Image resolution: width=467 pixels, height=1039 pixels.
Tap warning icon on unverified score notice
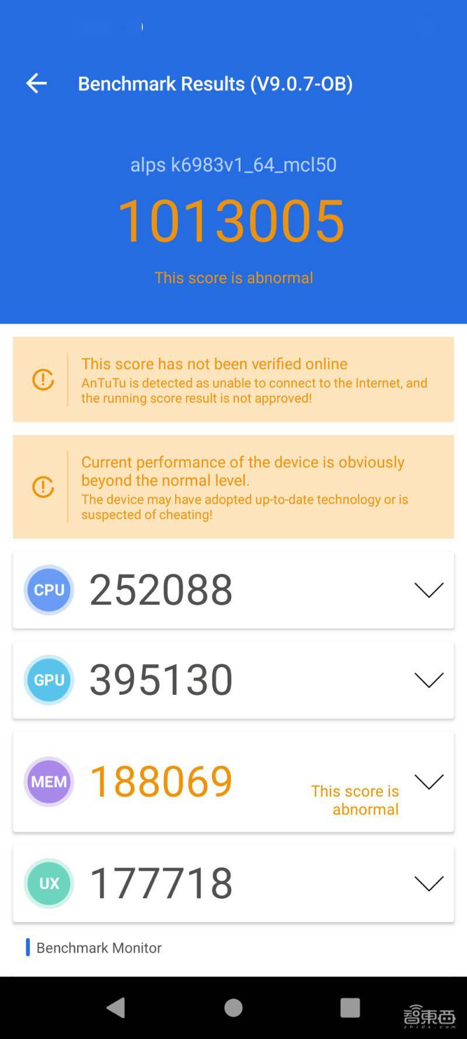43,380
